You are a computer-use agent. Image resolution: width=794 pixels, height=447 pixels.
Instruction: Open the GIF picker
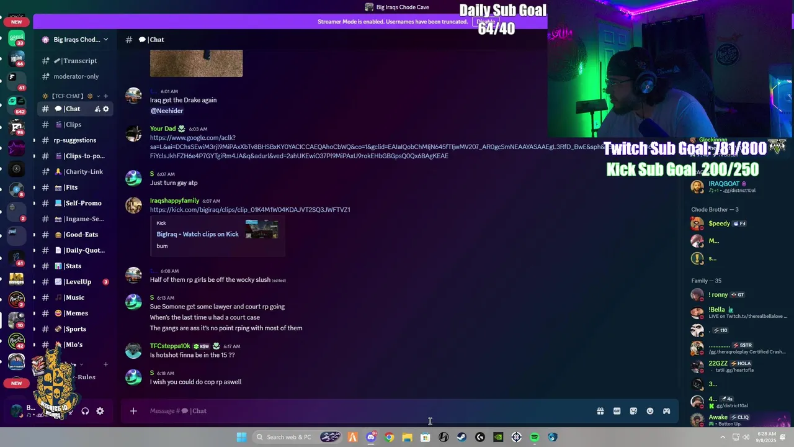[x=617, y=411]
